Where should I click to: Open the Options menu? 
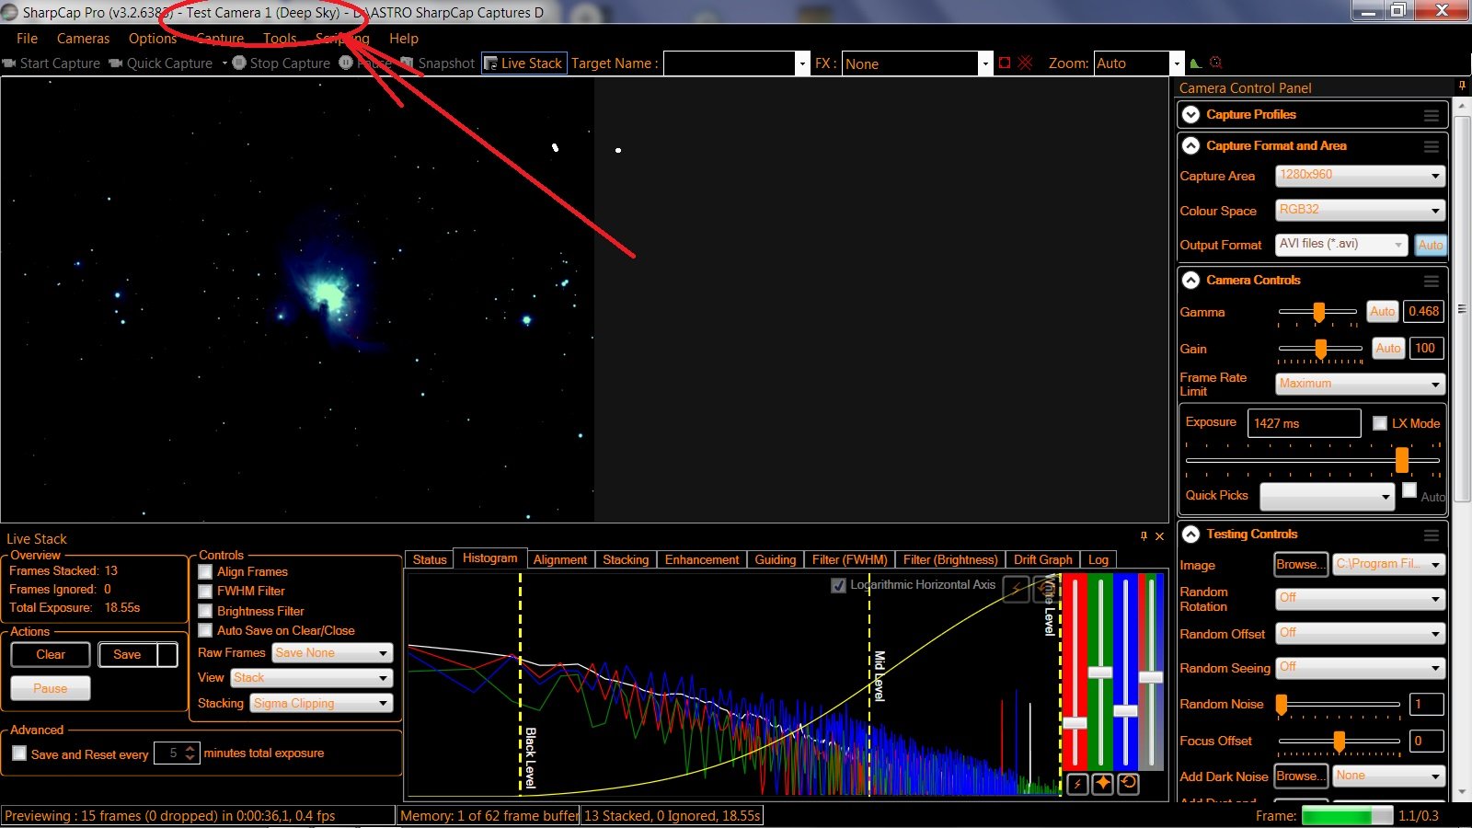pos(153,39)
